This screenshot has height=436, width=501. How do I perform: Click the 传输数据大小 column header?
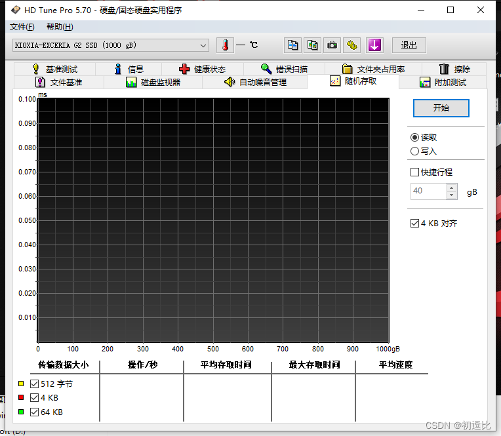[63, 365]
